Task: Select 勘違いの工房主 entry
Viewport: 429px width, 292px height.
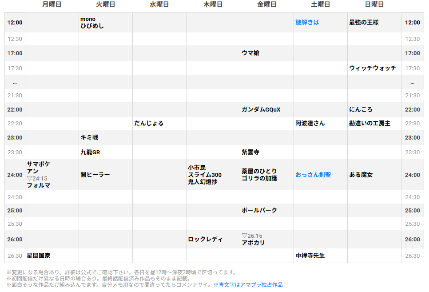Action: 369,123
